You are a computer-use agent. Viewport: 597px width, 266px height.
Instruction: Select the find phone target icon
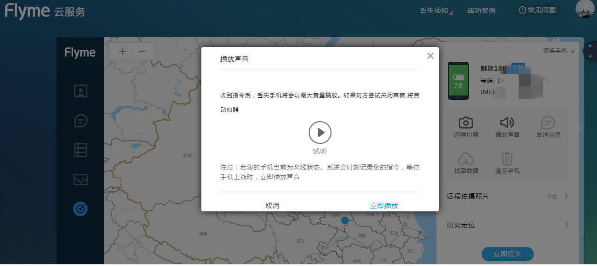tap(80, 209)
